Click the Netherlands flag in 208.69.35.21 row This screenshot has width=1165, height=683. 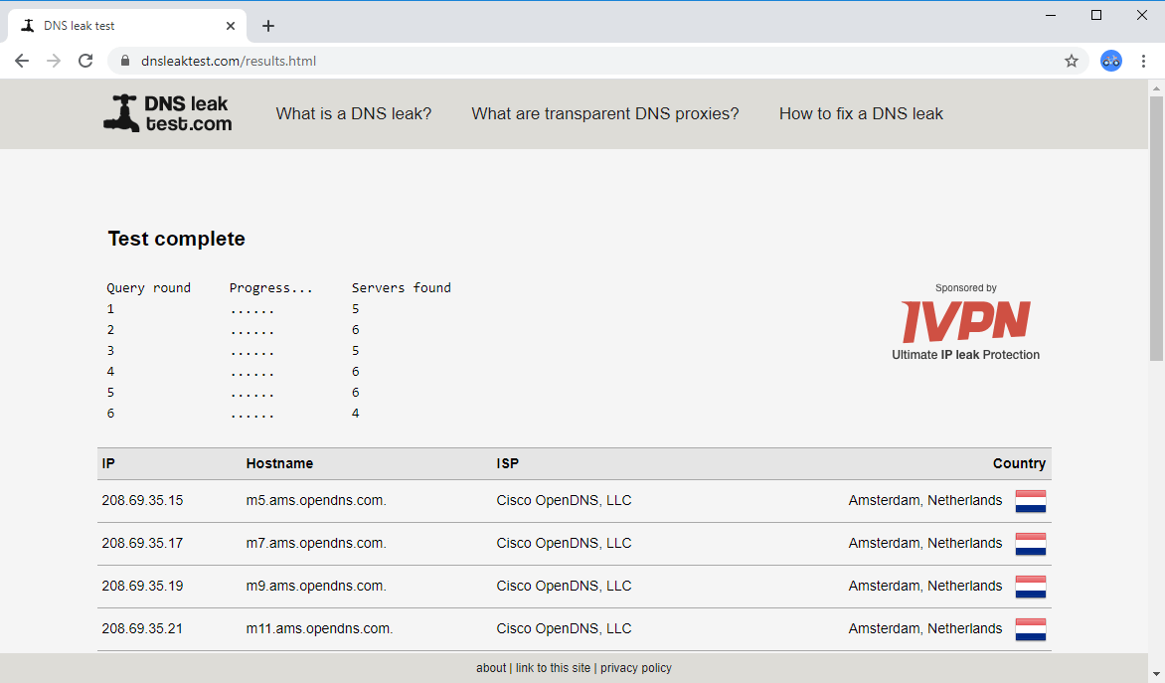coord(1031,629)
